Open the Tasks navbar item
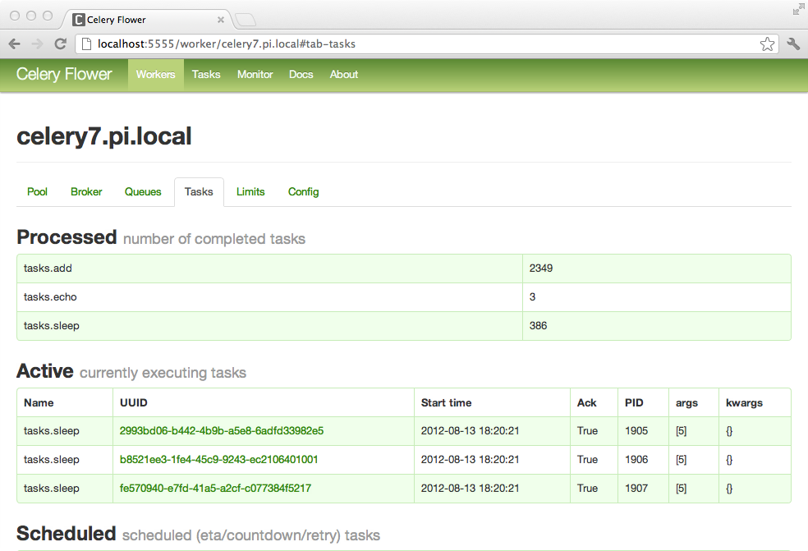This screenshot has height=551, width=808. point(206,74)
